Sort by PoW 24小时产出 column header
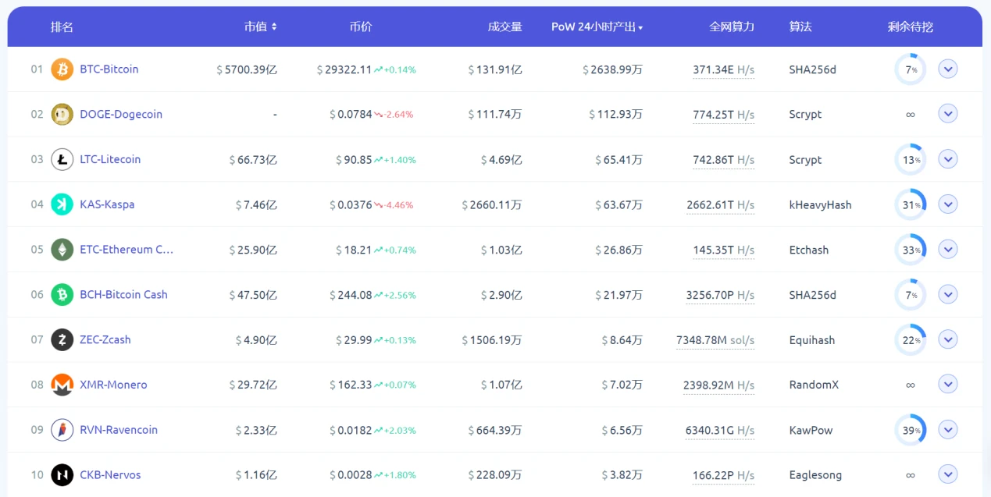This screenshot has height=497, width=991. [597, 27]
